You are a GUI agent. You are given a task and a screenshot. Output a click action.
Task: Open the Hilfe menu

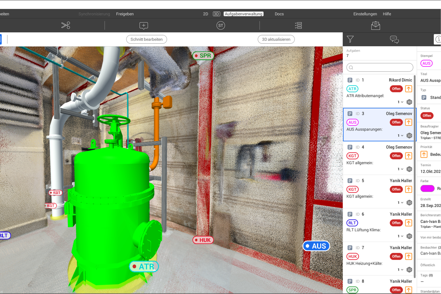point(387,14)
